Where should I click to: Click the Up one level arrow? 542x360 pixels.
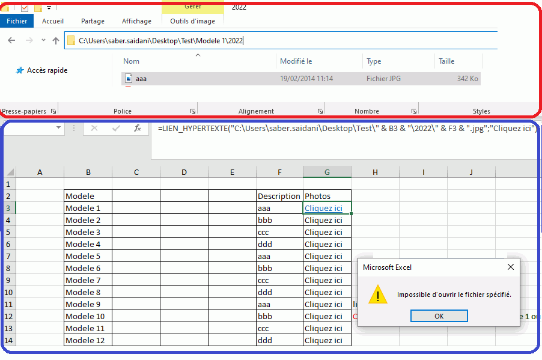(x=56, y=41)
